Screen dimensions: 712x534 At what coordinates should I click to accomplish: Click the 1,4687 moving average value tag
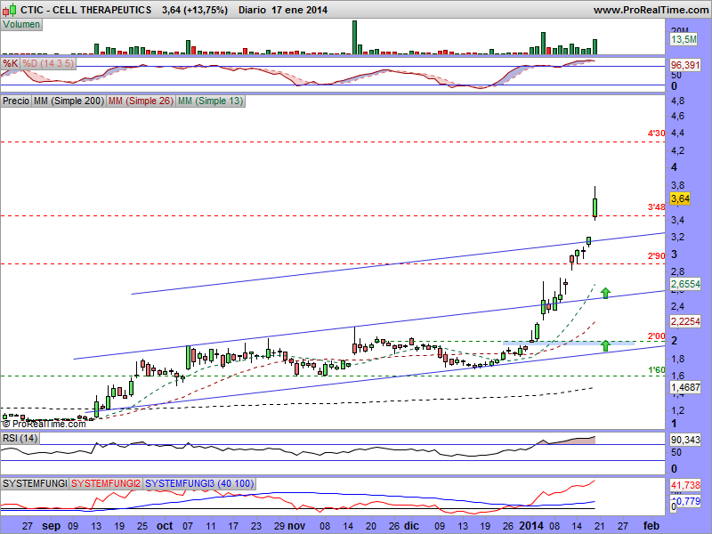[x=685, y=387]
